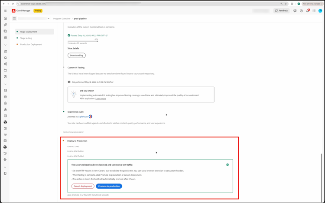The width and height of the screenshot is (325, 203).
Task: Click the pie-clock icon below the folder icon
Action: coord(5,77)
